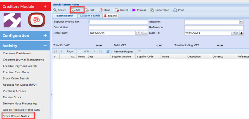Open Purchase Orders
Viewport: 249px width, 119px height.
[x=14, y=91]
